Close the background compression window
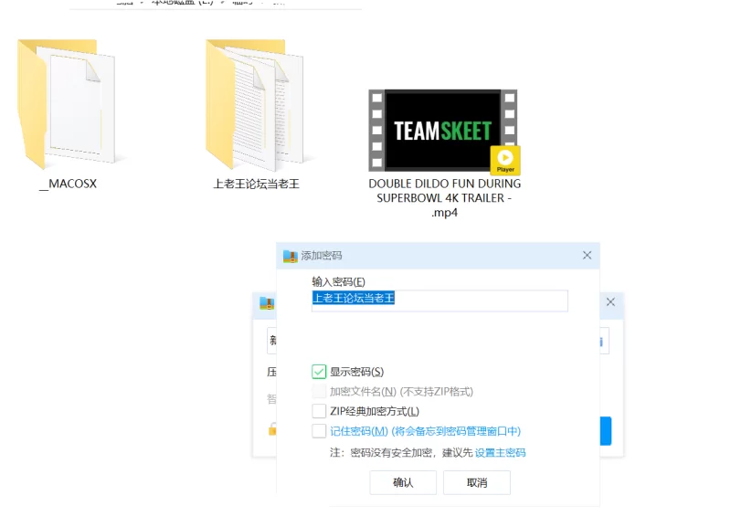This screenshot has height=527, width=731. pyautogui.click(x=610, y=302)
